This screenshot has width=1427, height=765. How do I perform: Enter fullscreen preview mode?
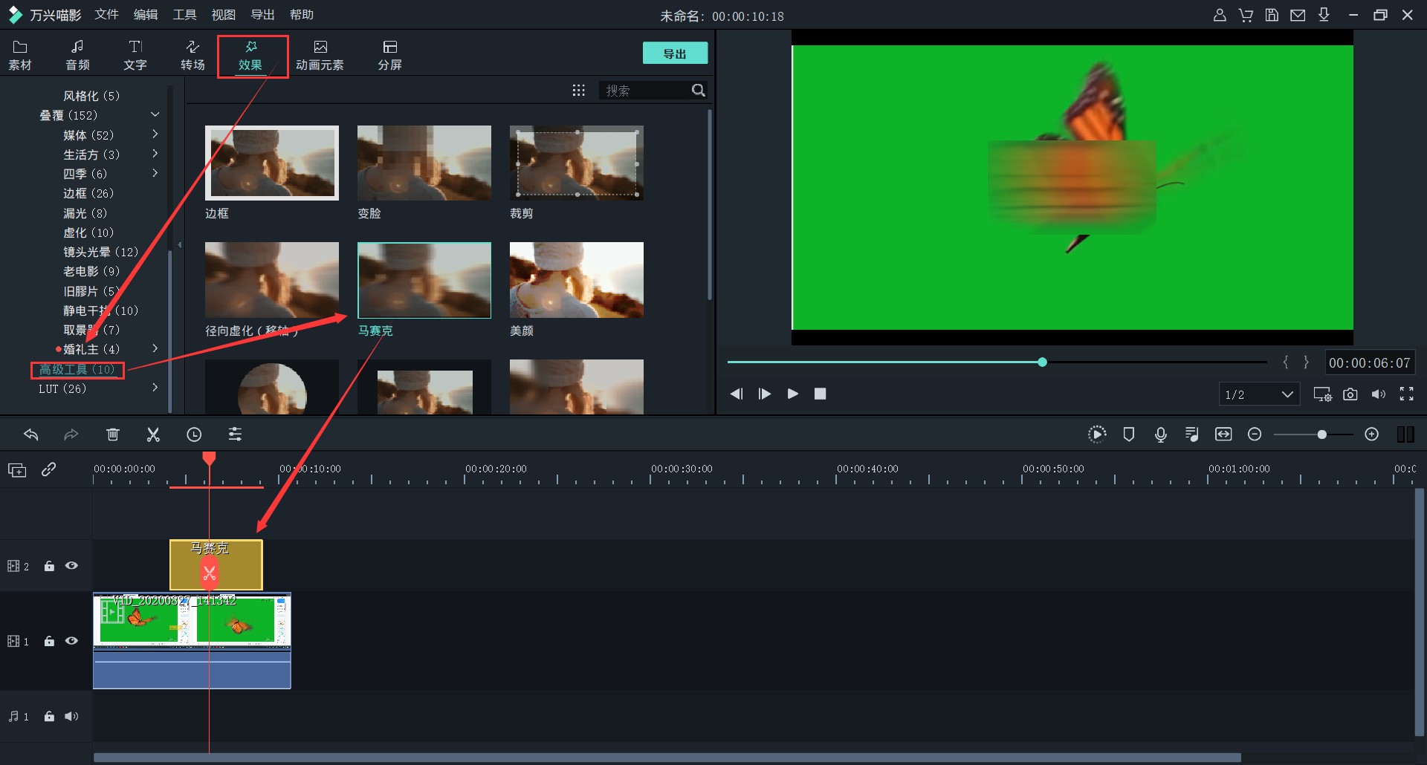click(1406, 394)
